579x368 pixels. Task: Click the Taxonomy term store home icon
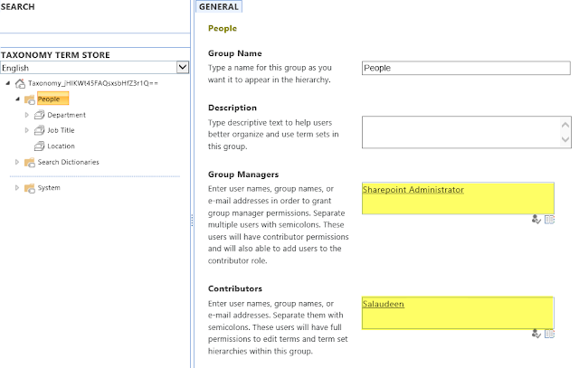[20, 83]
